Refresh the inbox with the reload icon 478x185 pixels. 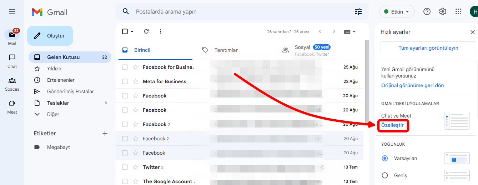[146, 31]
